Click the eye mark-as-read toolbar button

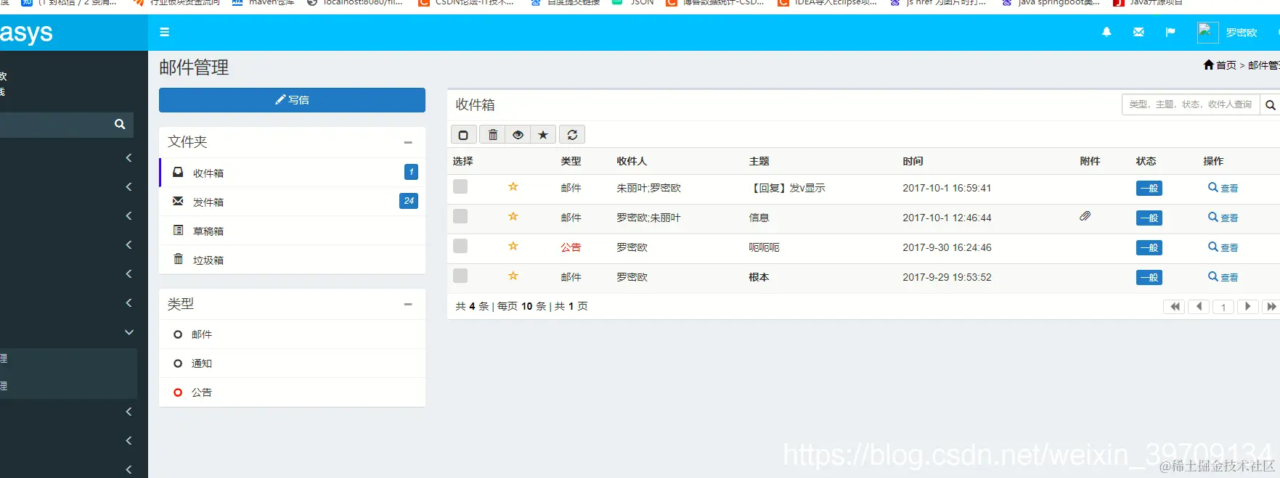[518, 134]
